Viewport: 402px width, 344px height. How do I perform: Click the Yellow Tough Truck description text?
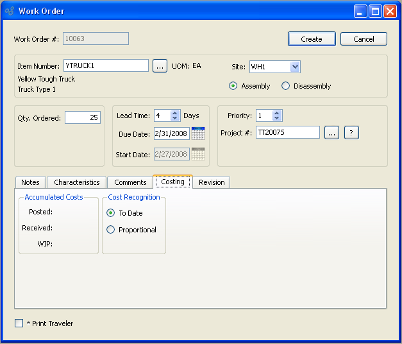pyautogui.click(x=46, y=79)
